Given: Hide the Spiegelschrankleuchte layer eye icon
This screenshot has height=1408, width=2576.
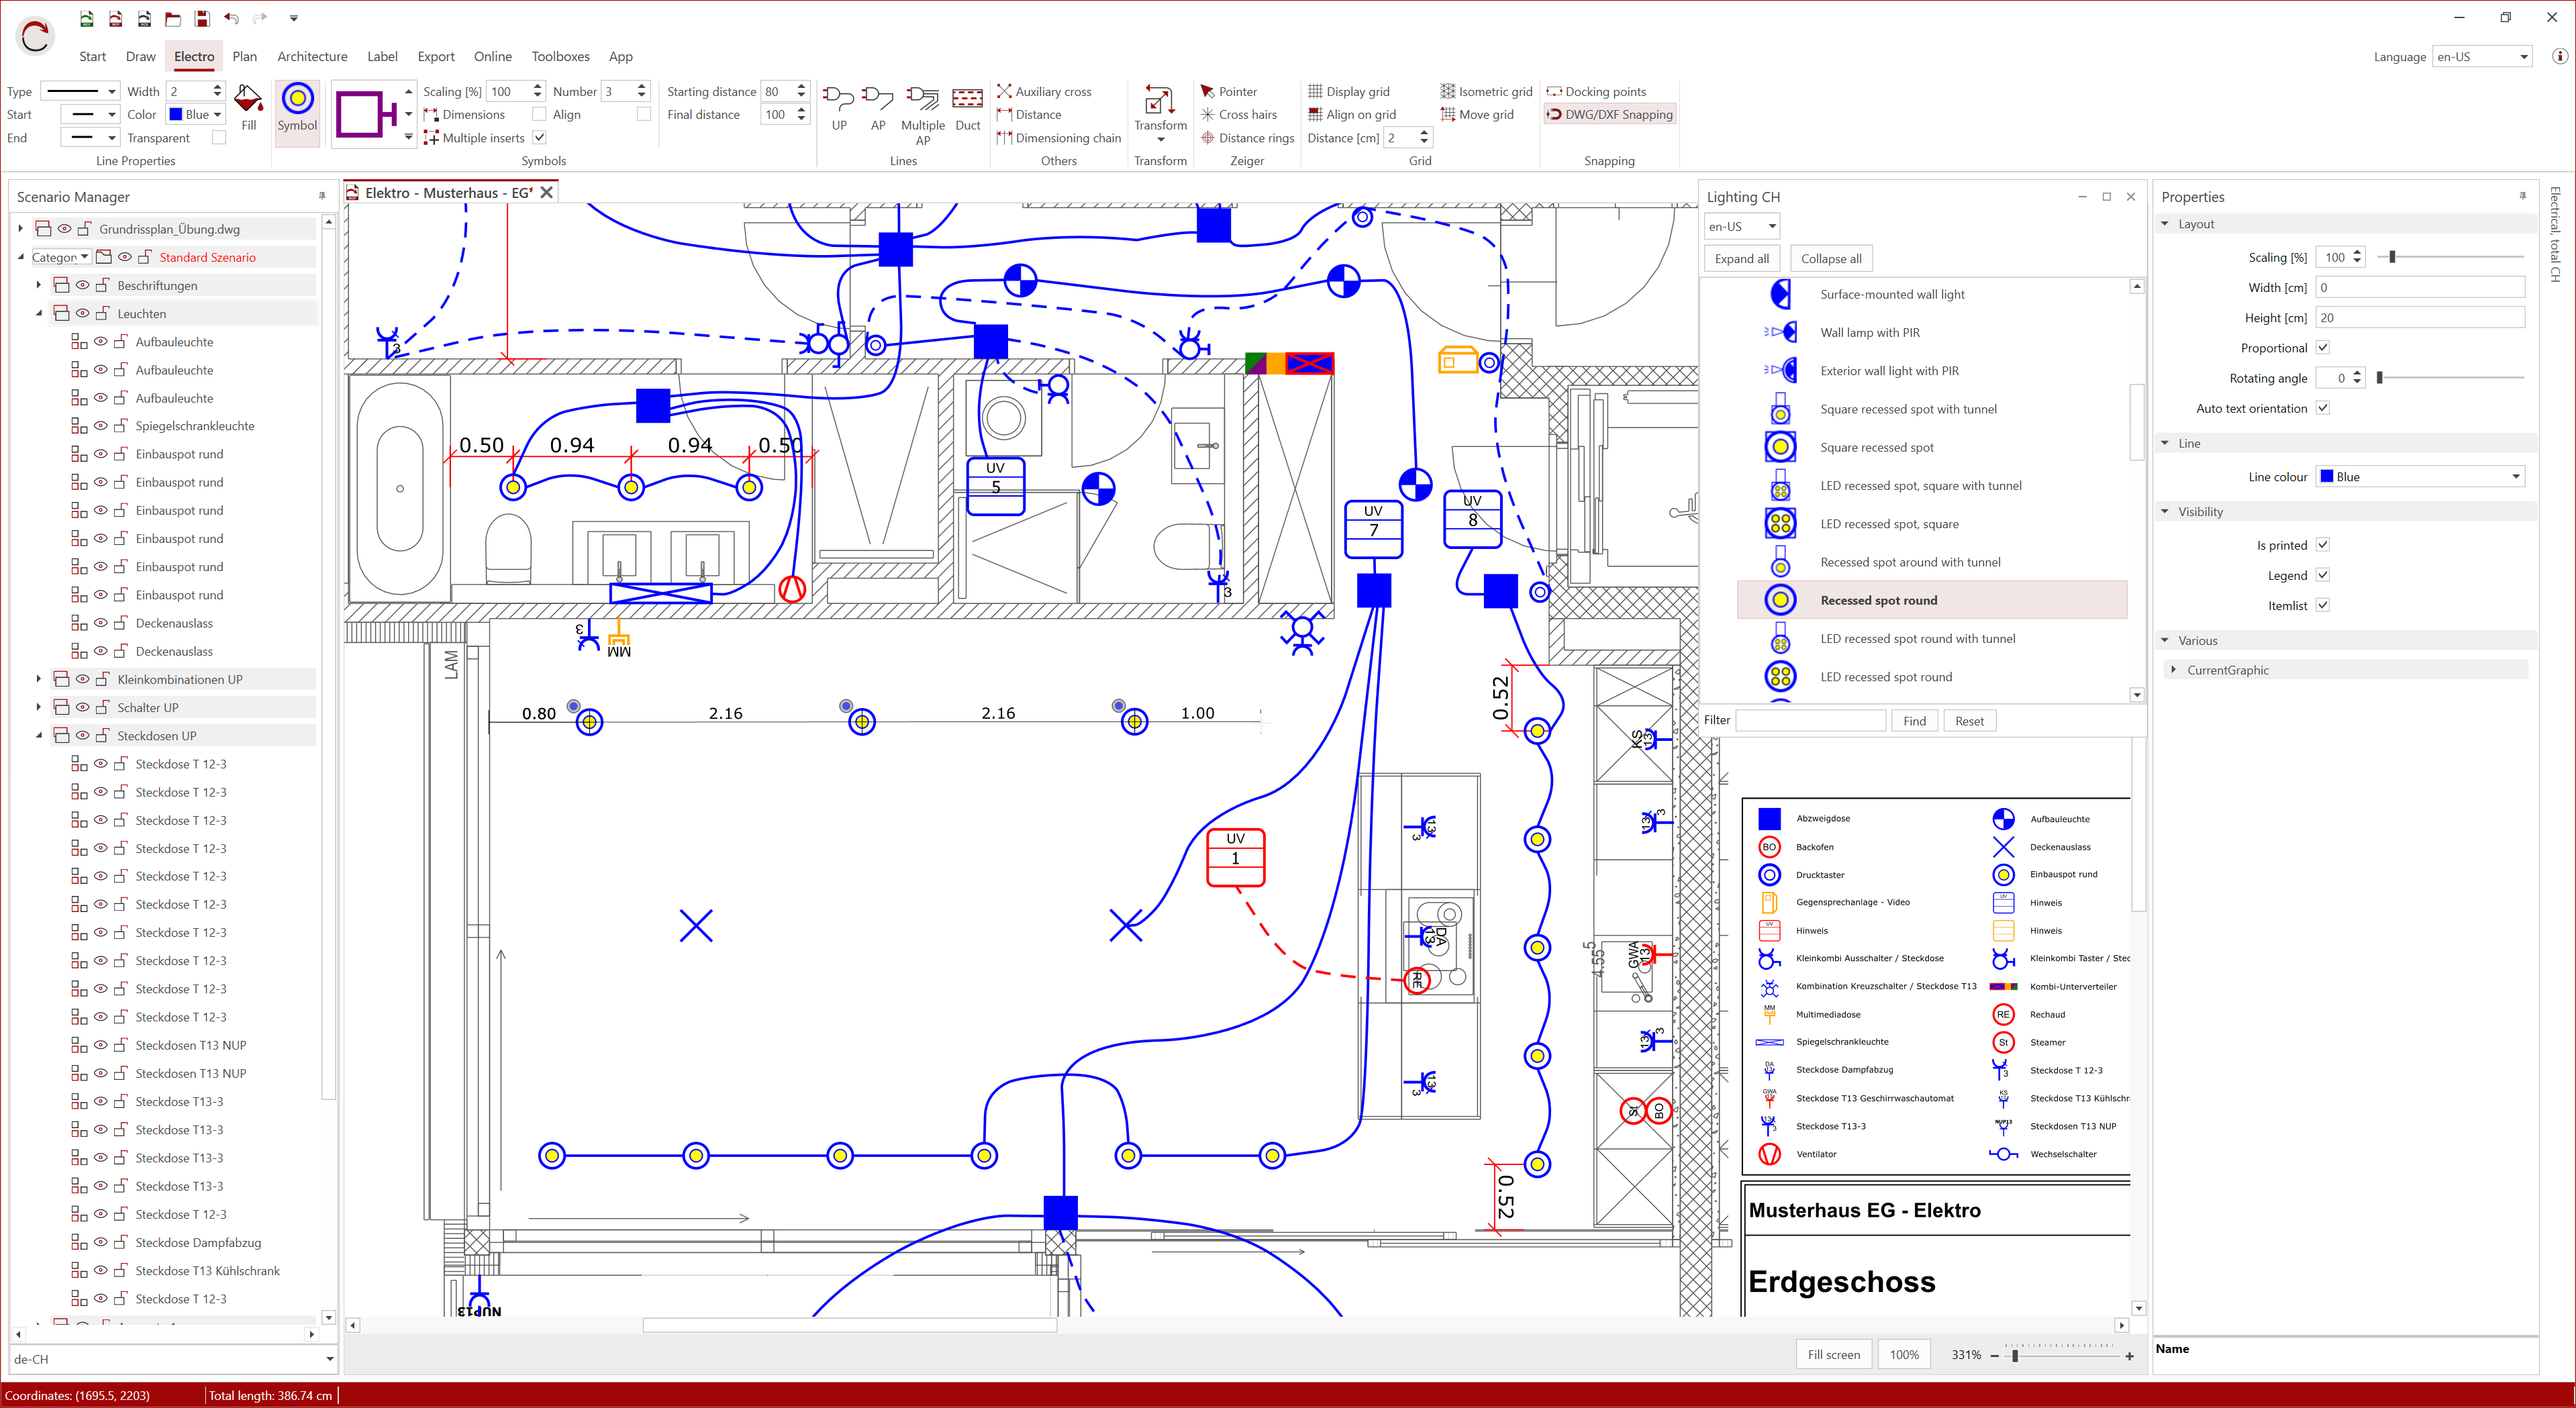Looking at the screenshot, I should click(x=101, y=426).
